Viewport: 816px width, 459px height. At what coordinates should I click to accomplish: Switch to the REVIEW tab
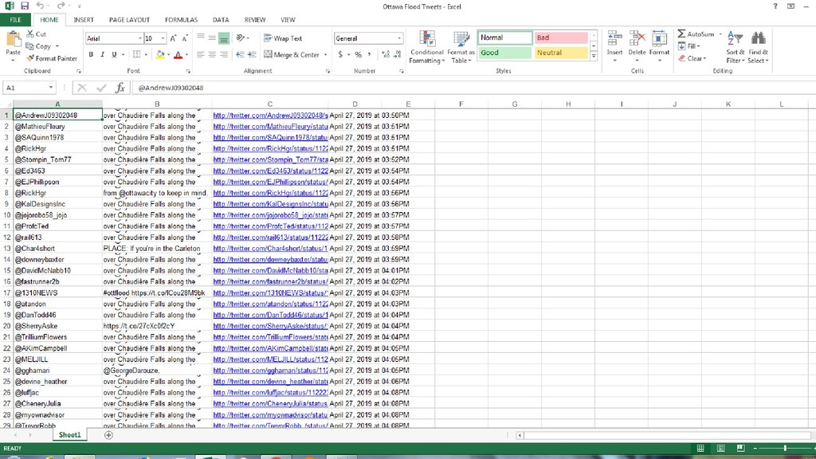(255, 20)
